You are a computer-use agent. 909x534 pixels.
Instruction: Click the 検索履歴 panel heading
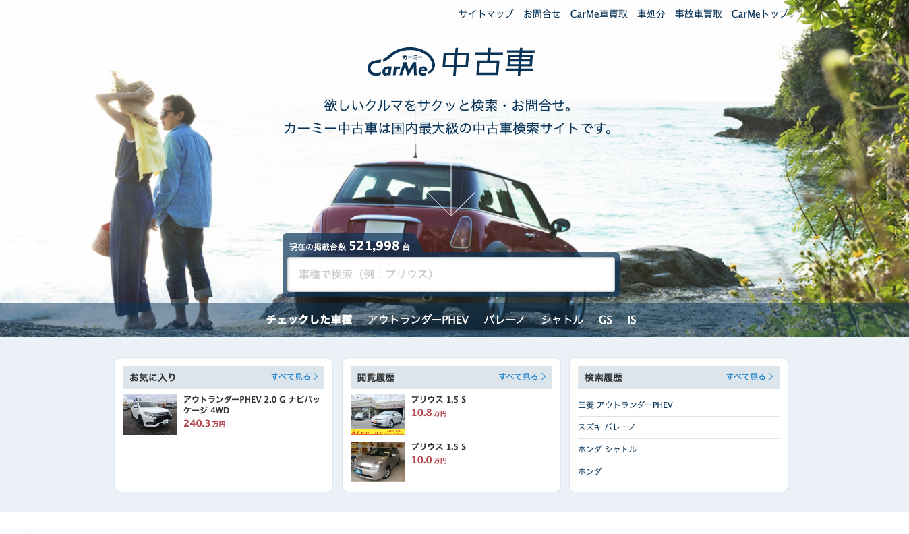(x=603, y=377)
